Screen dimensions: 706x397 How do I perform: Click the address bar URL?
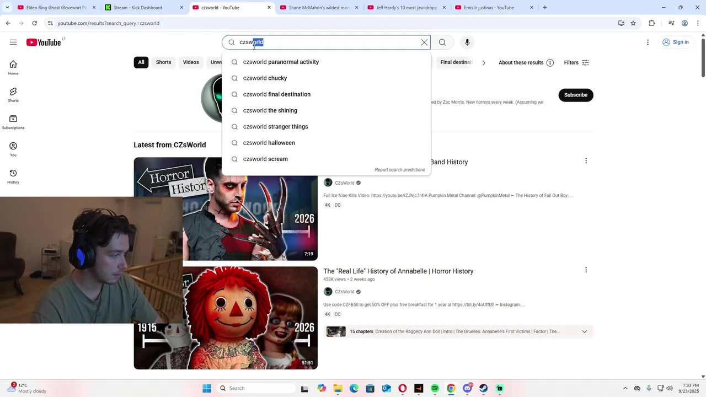109,23
